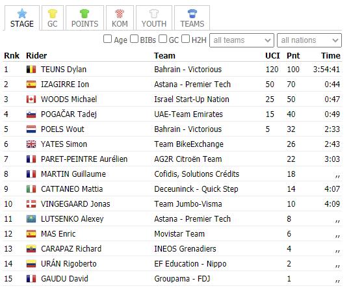The width and height of the screenshot is (351, 288).
Task: Check the H2H checkbox
Action: (185, 39)
